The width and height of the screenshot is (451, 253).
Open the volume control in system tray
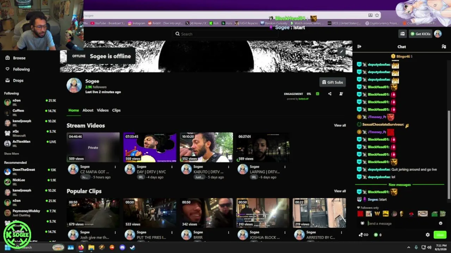(x=429, y=247)
